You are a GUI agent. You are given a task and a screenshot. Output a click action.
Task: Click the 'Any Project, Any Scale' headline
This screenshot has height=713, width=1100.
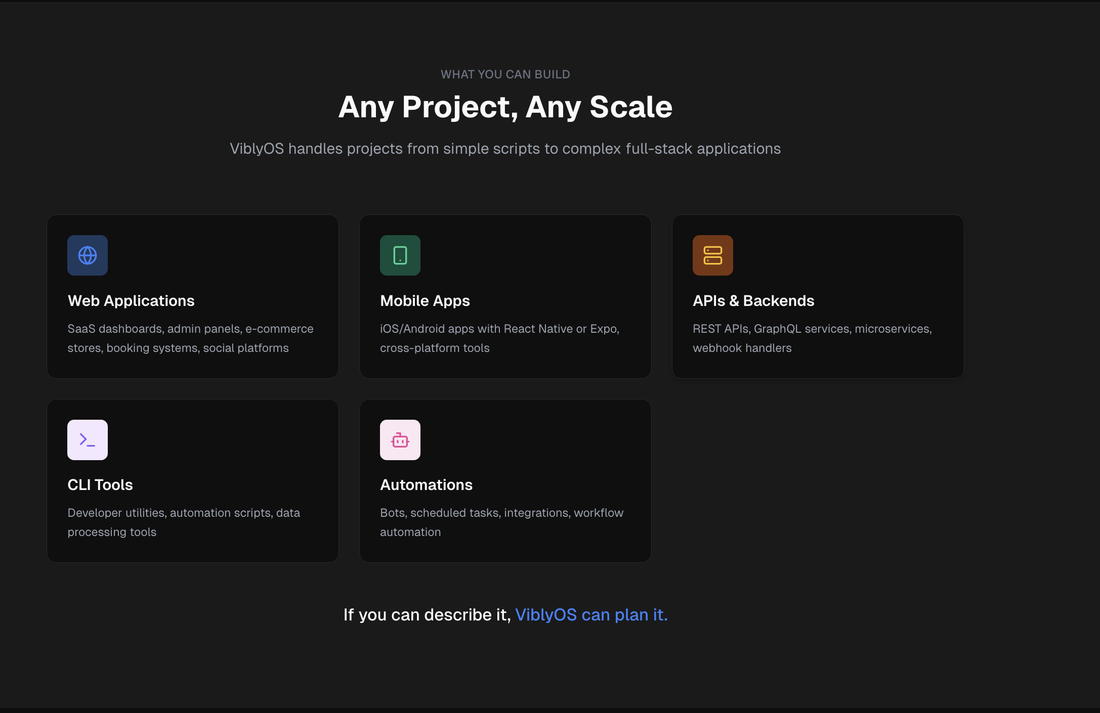click(505, 107)
